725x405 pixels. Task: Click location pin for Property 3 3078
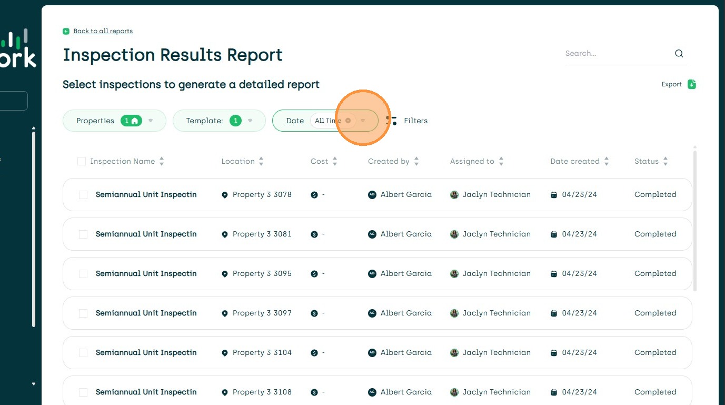tap(225, 195)
